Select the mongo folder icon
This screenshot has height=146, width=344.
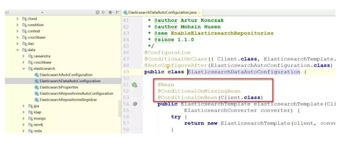pos(30,119)
